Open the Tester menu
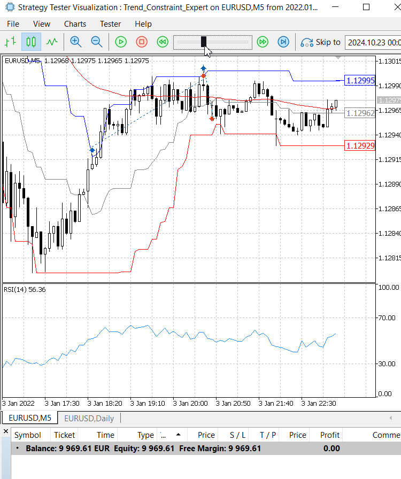The image size is (401, 479). click(110, 24)
